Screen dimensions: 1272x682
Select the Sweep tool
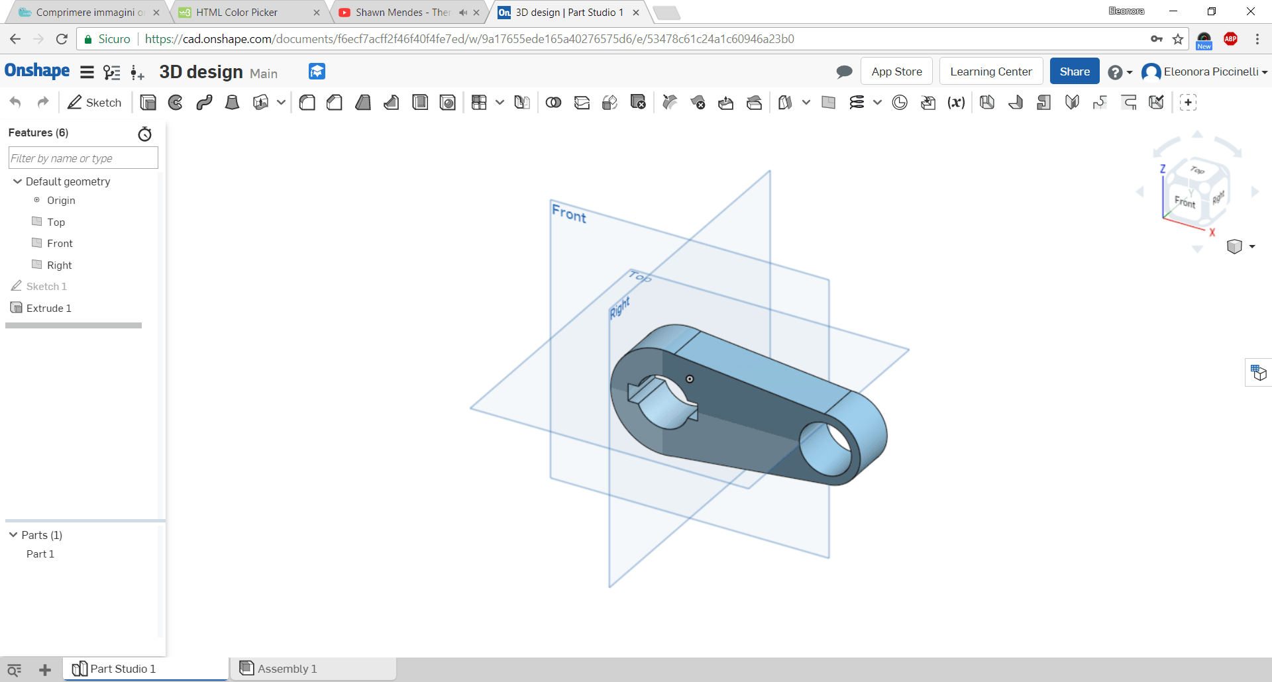click(x=204, y=103)
